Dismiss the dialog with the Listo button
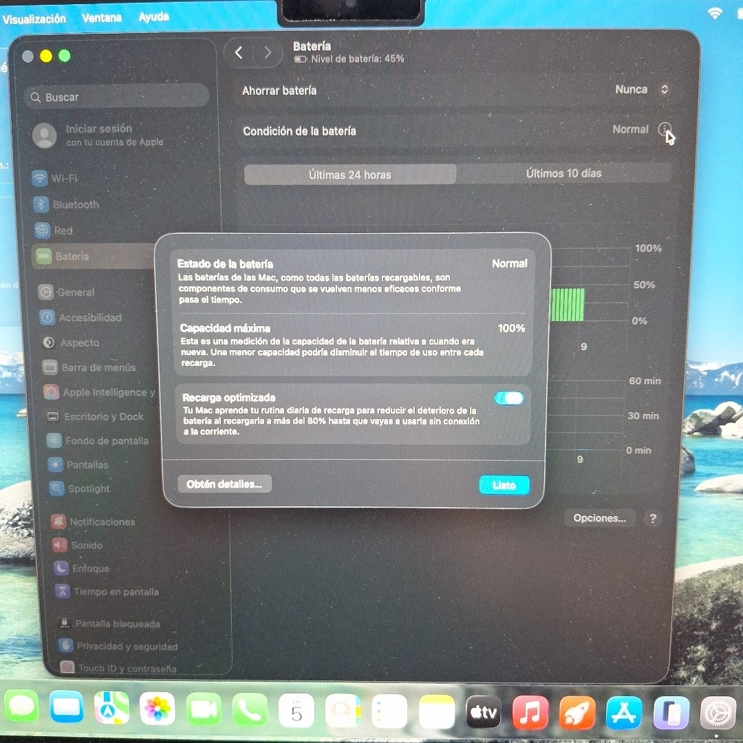Image resolution: width=743 pixels, height=743 pixels. (x=504, y=485)
